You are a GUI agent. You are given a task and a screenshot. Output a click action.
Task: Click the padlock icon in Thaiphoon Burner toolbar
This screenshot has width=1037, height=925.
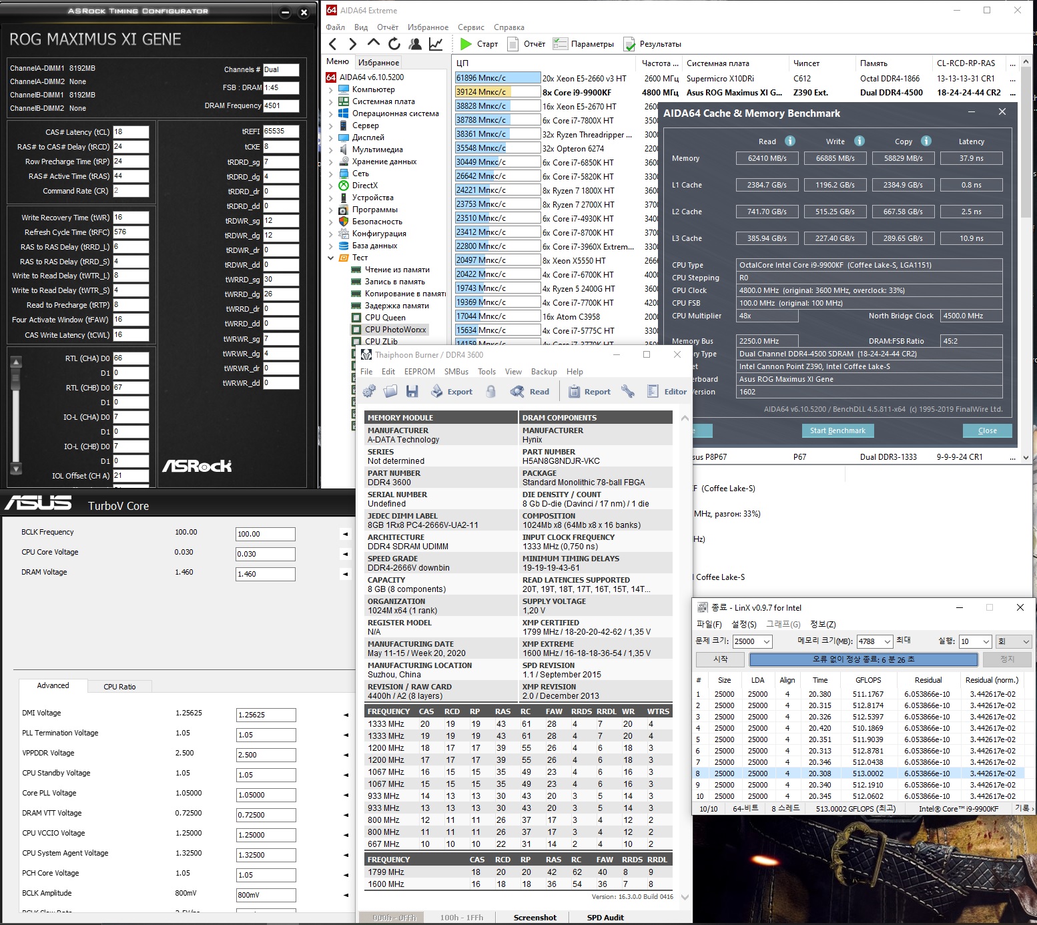coord(491,392)
